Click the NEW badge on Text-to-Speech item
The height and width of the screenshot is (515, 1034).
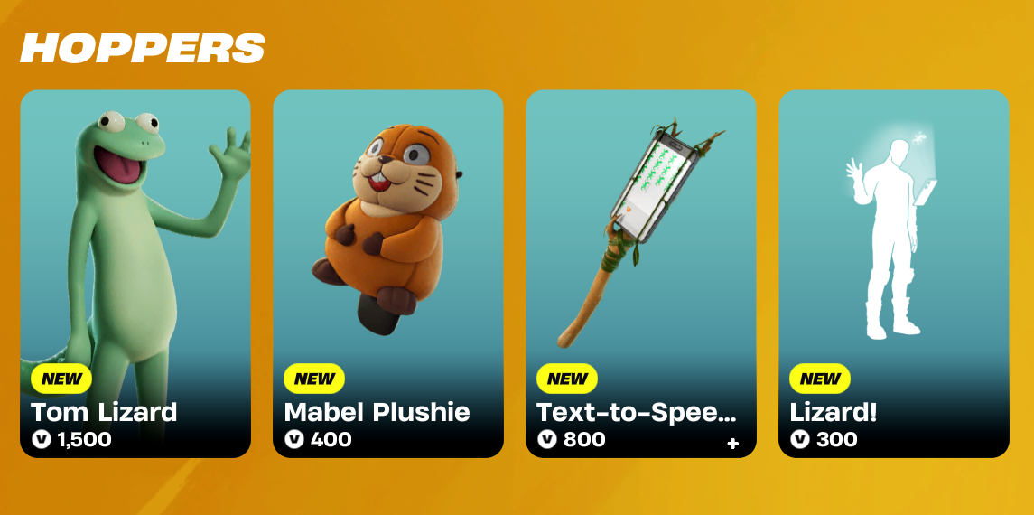(567, 379)
